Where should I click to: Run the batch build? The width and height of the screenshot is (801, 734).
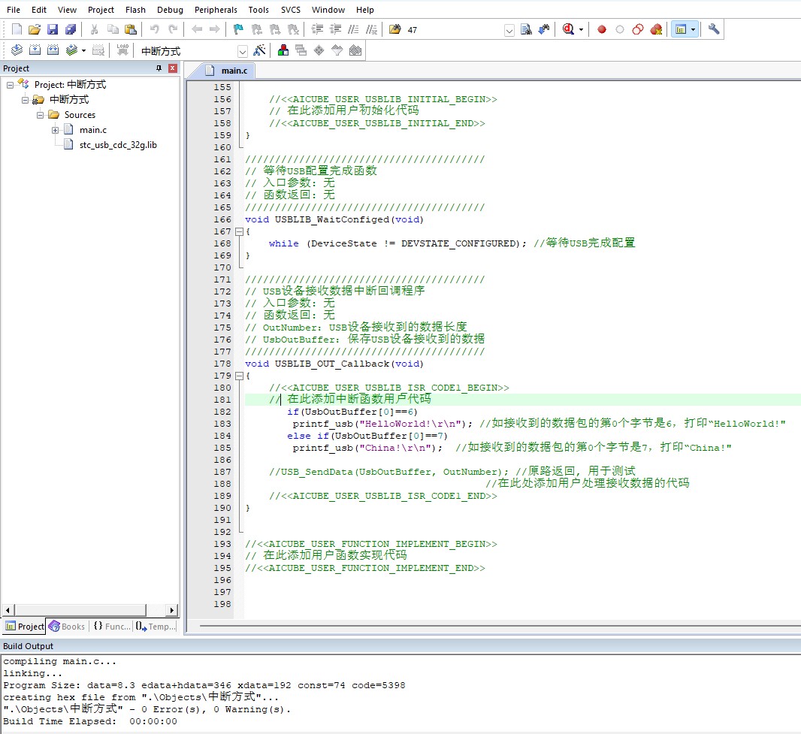(71, 50)
